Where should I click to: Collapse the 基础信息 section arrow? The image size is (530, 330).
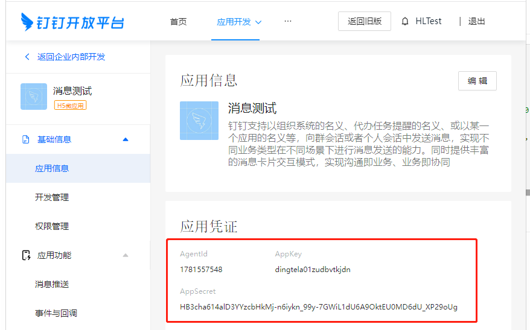[x=126, y=139]
